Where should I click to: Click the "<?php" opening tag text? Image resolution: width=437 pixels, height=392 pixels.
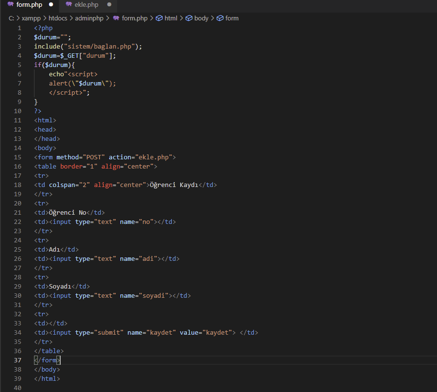point(43,28)
